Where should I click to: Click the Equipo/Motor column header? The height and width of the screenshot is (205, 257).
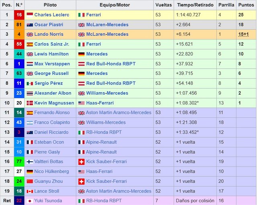coord(115,5)
